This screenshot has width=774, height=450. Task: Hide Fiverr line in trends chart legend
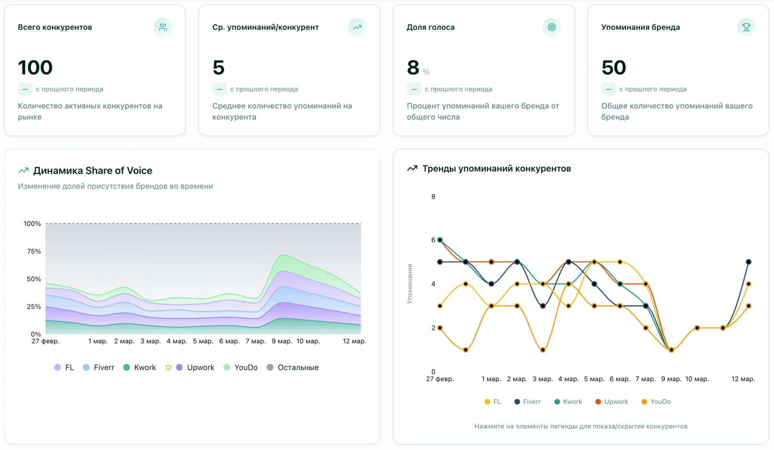point(528,402)
